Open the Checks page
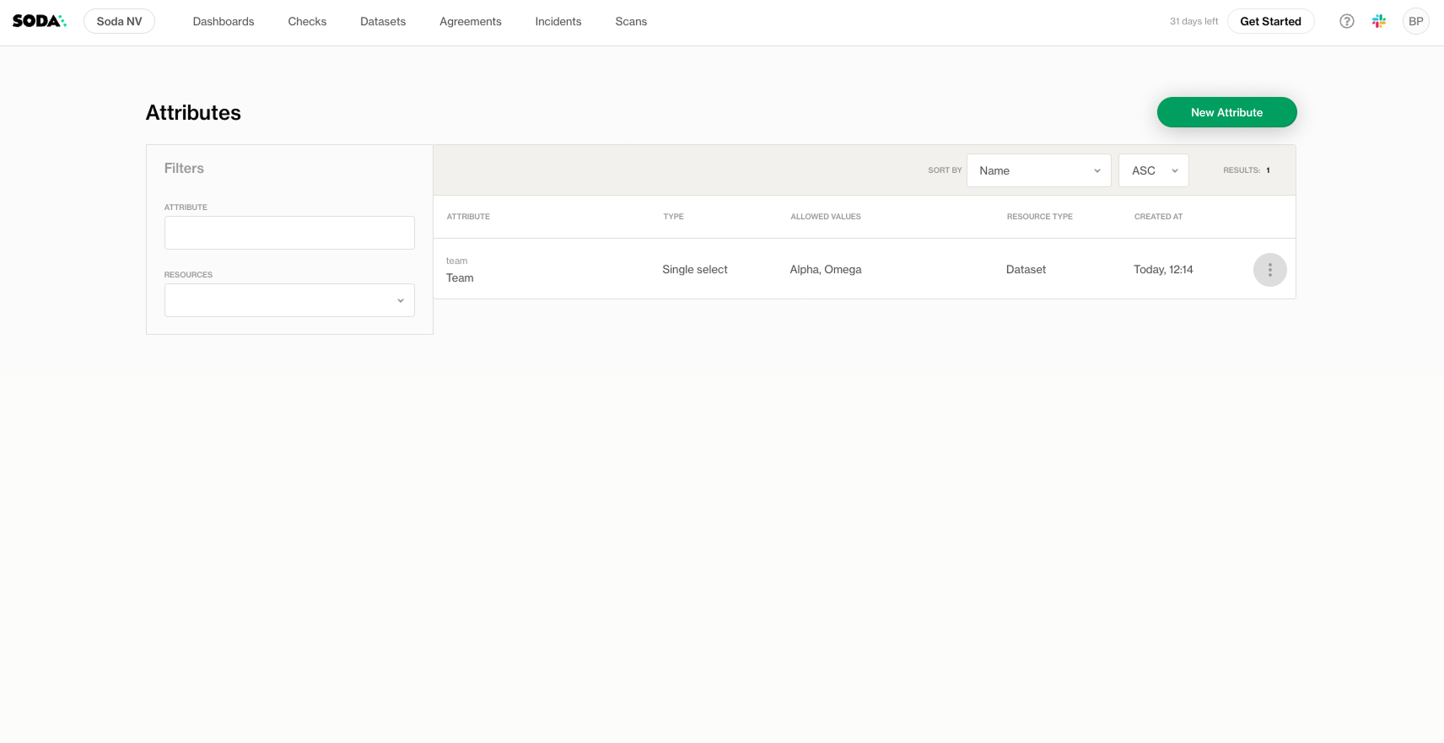 pyautogui.click(x=307, y=21)
